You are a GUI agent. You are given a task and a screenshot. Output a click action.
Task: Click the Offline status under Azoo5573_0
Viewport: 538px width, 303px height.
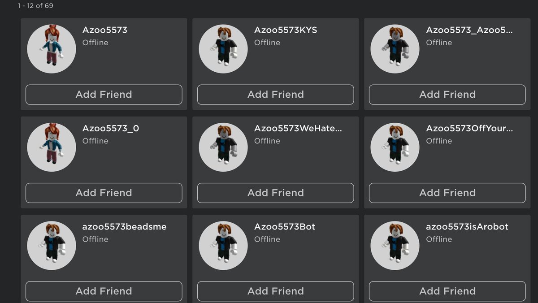[95, 141]
